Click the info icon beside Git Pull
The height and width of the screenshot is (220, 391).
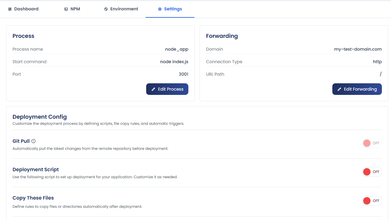click(34, 141)
